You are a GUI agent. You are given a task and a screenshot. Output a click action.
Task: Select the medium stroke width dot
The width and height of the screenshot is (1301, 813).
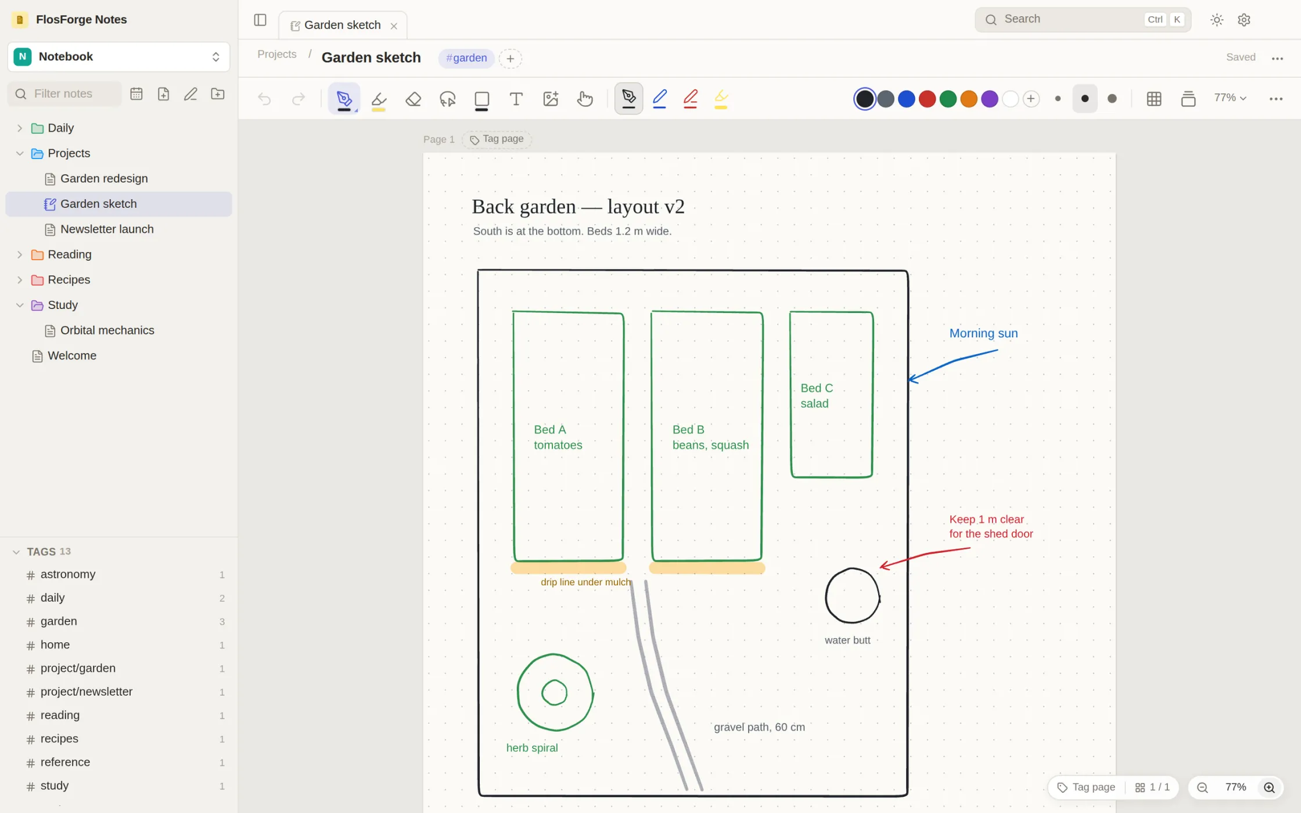(1084, 99)
